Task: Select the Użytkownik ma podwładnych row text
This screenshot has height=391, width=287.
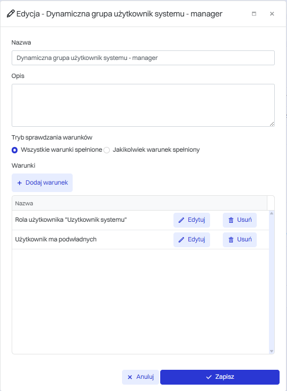Action: pos(56,239)
